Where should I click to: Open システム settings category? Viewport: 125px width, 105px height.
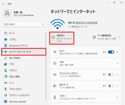point(24,39)
